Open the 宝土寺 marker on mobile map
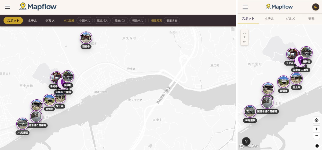 pos(297,78)
